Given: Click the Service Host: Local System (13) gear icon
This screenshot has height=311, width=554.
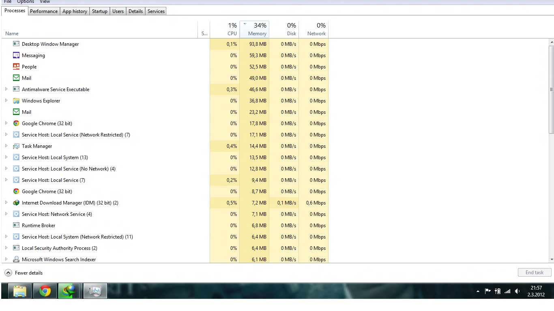Looking at the screenshot, I should pyautogui.click(x=16, y=157).
